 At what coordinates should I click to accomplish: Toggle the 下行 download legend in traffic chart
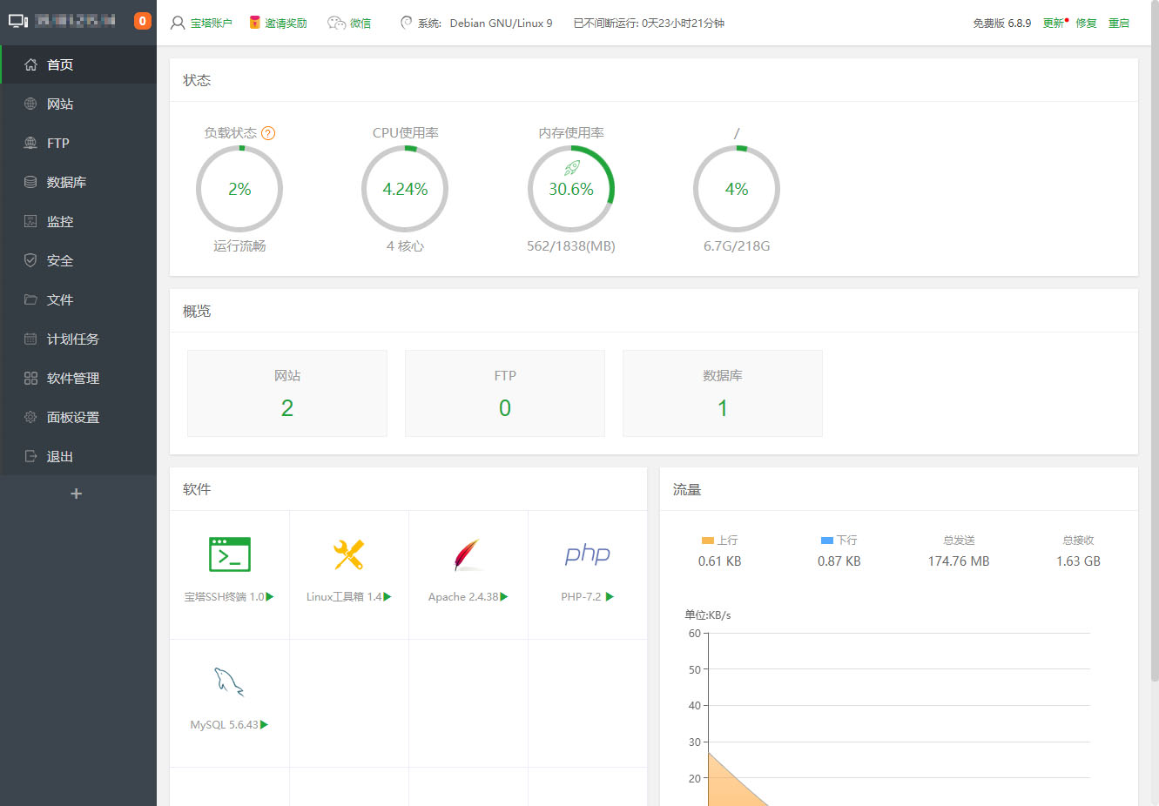pyautogui.click(x=839, y=541)
